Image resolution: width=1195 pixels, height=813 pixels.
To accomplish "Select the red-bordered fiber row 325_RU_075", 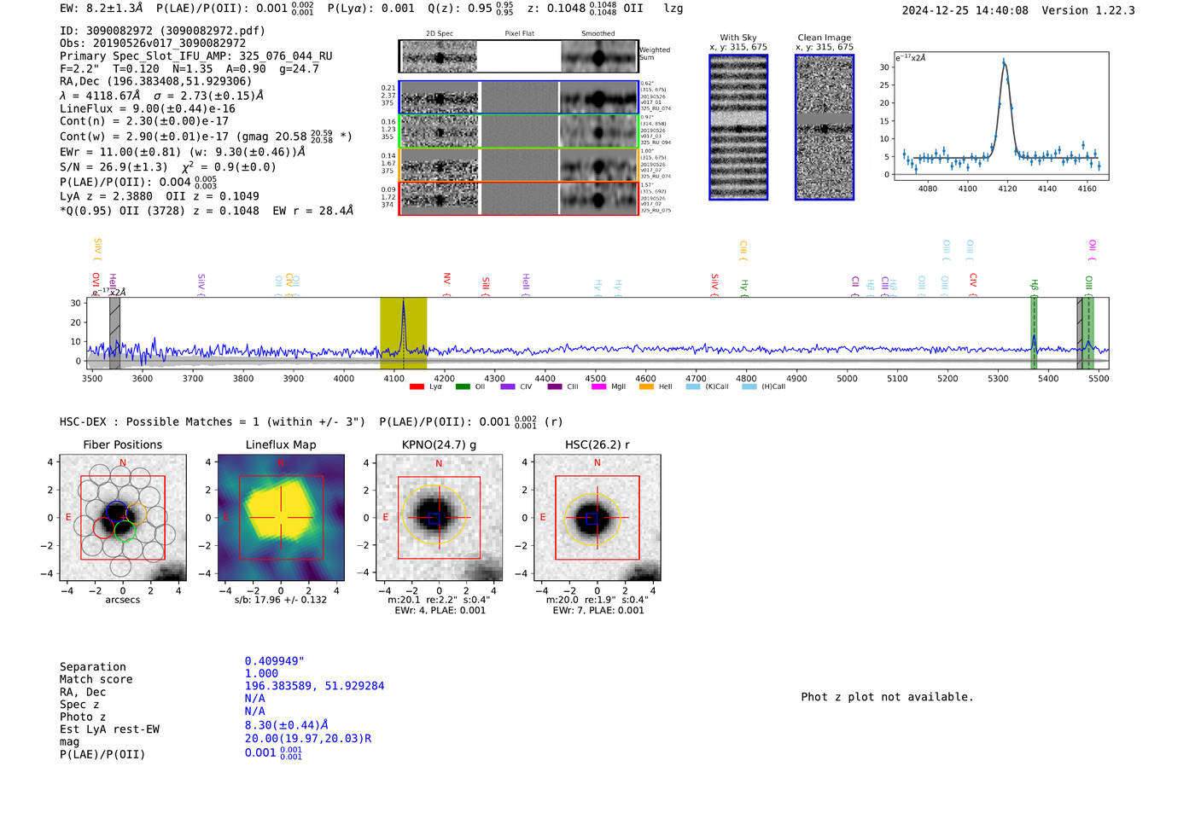I will 519,198.
